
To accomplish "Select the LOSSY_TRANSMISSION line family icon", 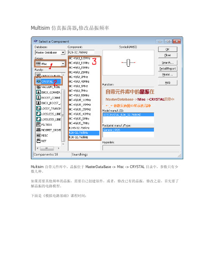I will [x=38, y=108].
